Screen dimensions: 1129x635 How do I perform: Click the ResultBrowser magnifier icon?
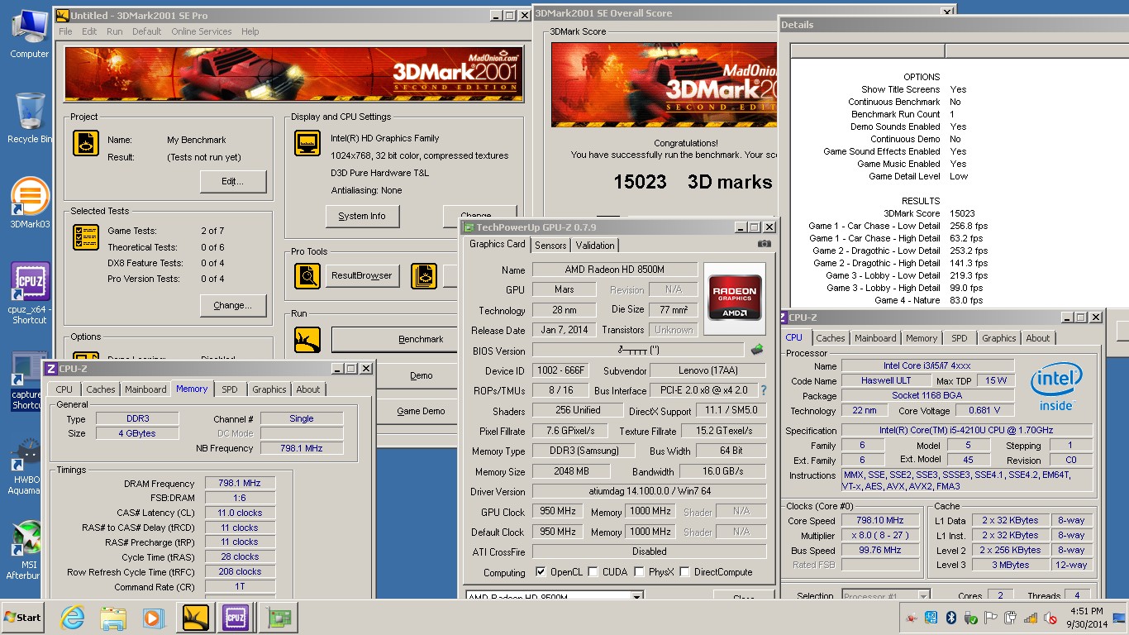point(307,275)
